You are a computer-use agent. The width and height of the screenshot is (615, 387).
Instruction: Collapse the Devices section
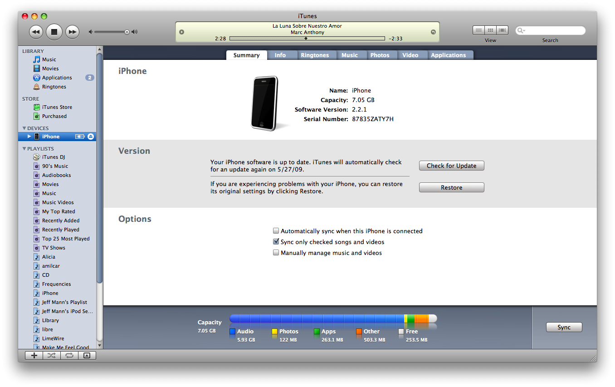(24, 128)
